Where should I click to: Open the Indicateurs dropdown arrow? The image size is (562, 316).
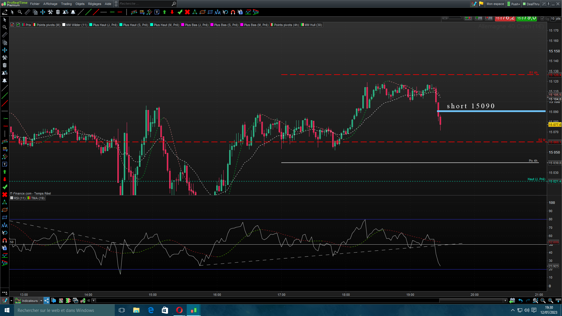point(41,300)
